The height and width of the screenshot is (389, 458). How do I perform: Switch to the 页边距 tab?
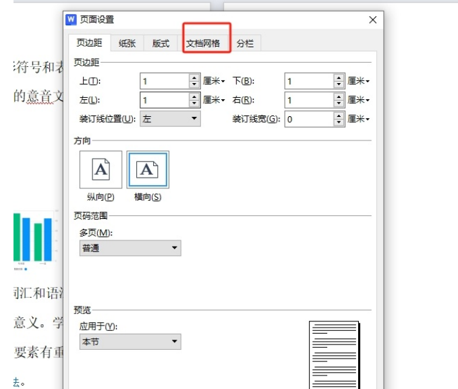pyautogui.click(x=90, y=43)
